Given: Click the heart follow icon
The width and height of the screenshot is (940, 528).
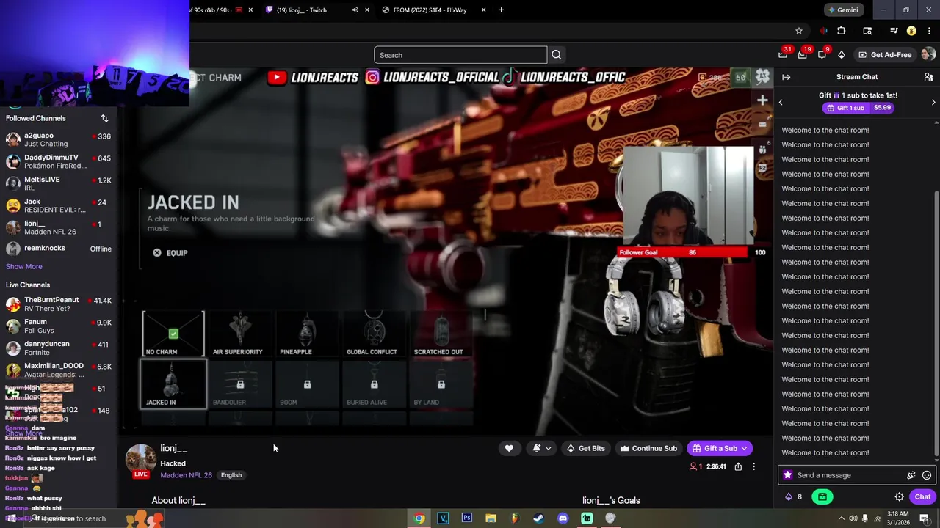Looking at the screenshot, I should (x=509, y=448).
